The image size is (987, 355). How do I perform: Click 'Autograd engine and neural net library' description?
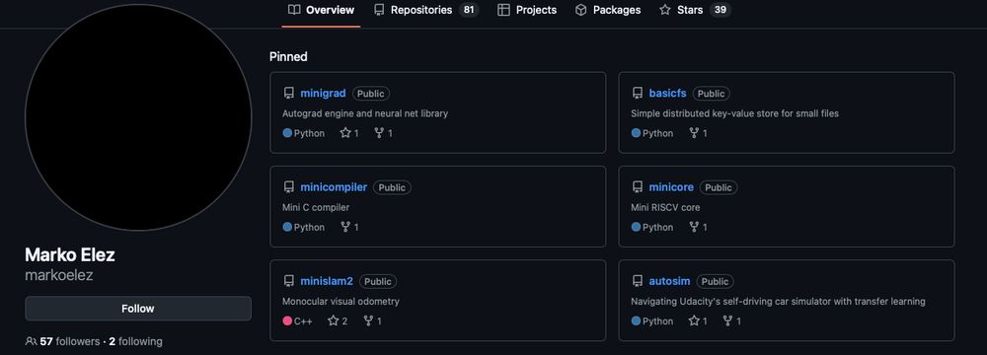point(365,113)
